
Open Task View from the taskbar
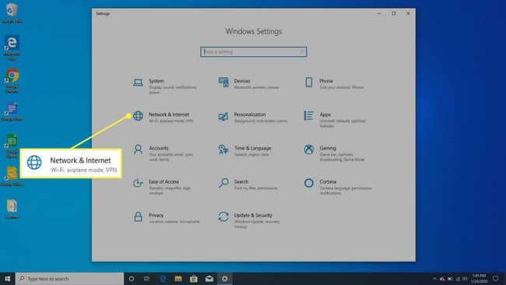(146, 279)
